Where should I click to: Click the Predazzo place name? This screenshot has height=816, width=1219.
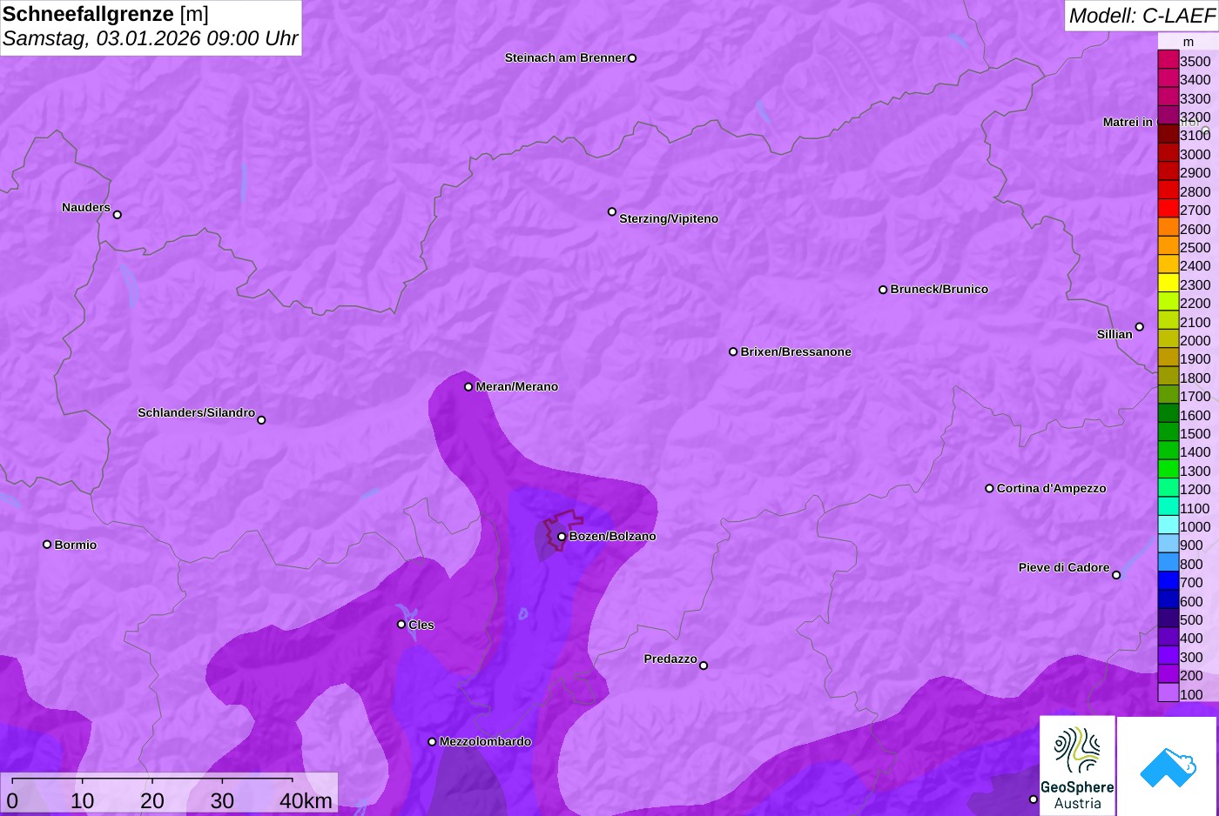(x=670, y=659)
